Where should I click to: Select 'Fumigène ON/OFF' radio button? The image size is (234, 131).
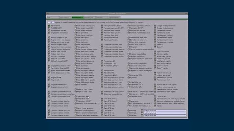click(x=128, y=28)
